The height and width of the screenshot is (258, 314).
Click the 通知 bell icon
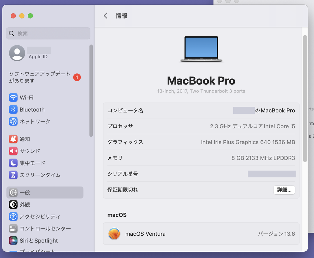coord(13,139)
